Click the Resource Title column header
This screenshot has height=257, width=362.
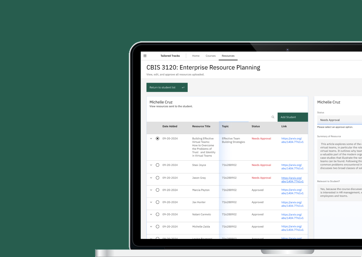(x=201, y=126)
